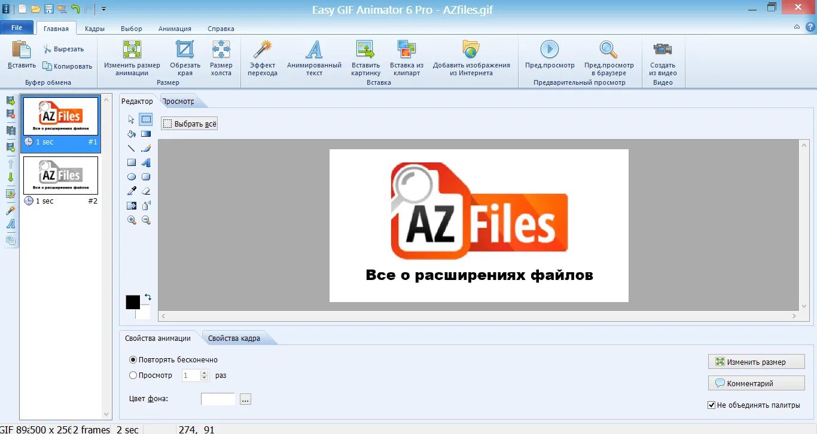817x434 pixels.
Task: Switch to the Просмотр preview tab
Action: click(179, 101)
